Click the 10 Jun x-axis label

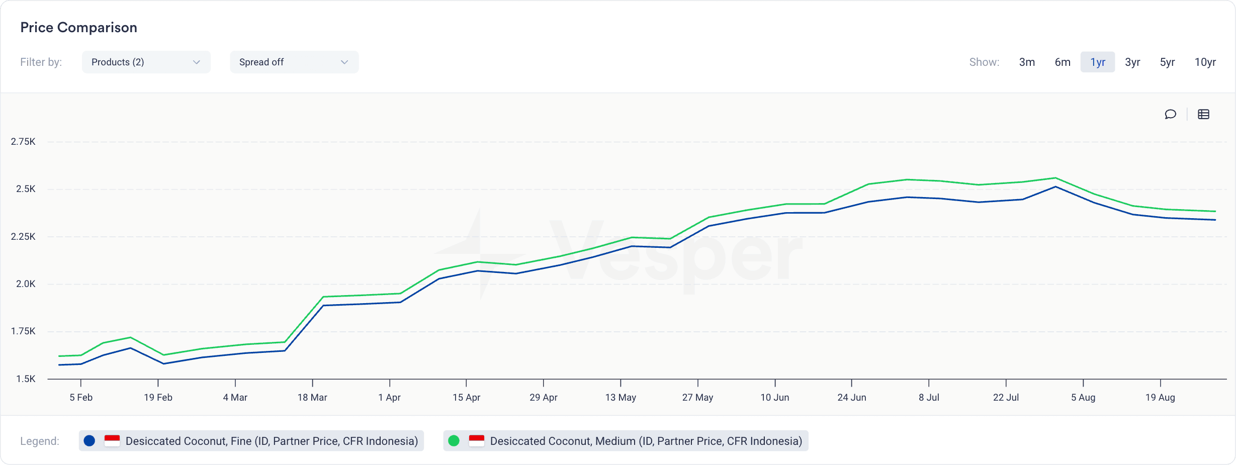(774, 397)
